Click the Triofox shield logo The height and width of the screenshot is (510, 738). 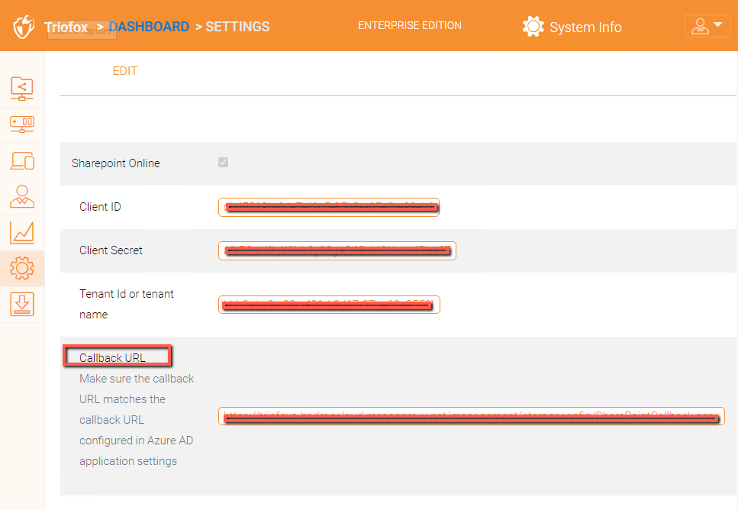click(x=24, y=27)
